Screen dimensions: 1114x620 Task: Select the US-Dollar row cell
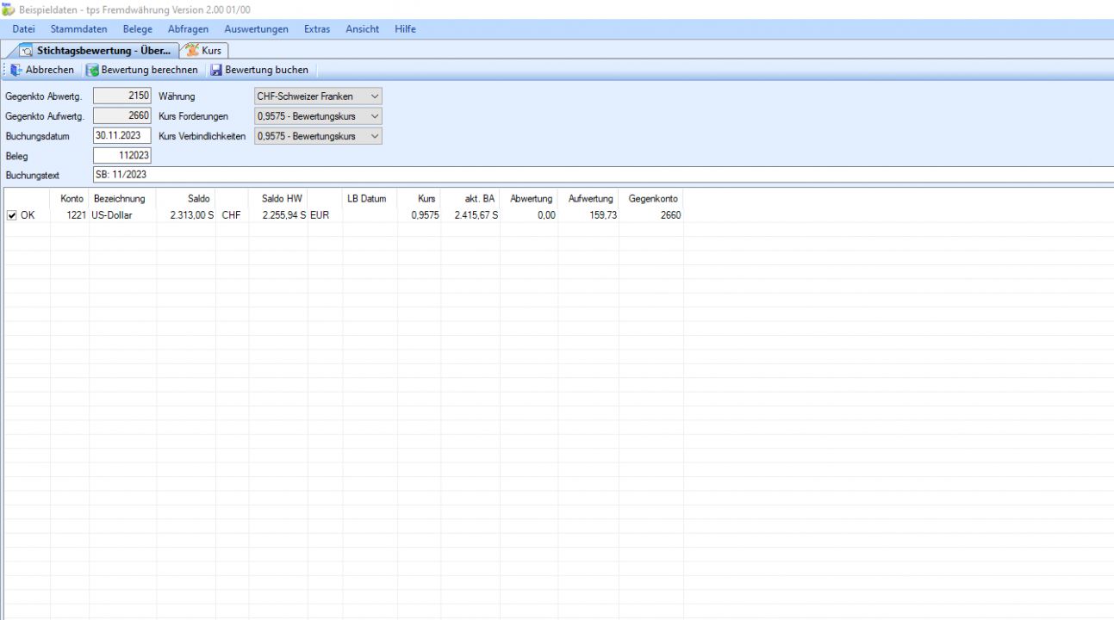[122, 215]
